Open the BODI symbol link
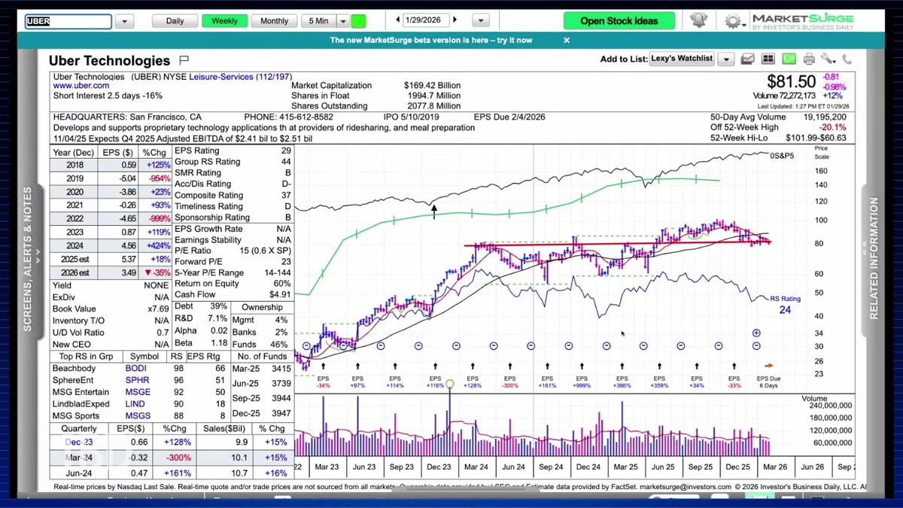903x508 pixels. point(136,369)
